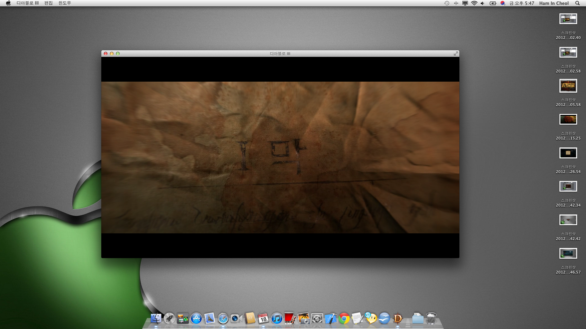Click the Time Machine menu bar icon

pos(447,3)
